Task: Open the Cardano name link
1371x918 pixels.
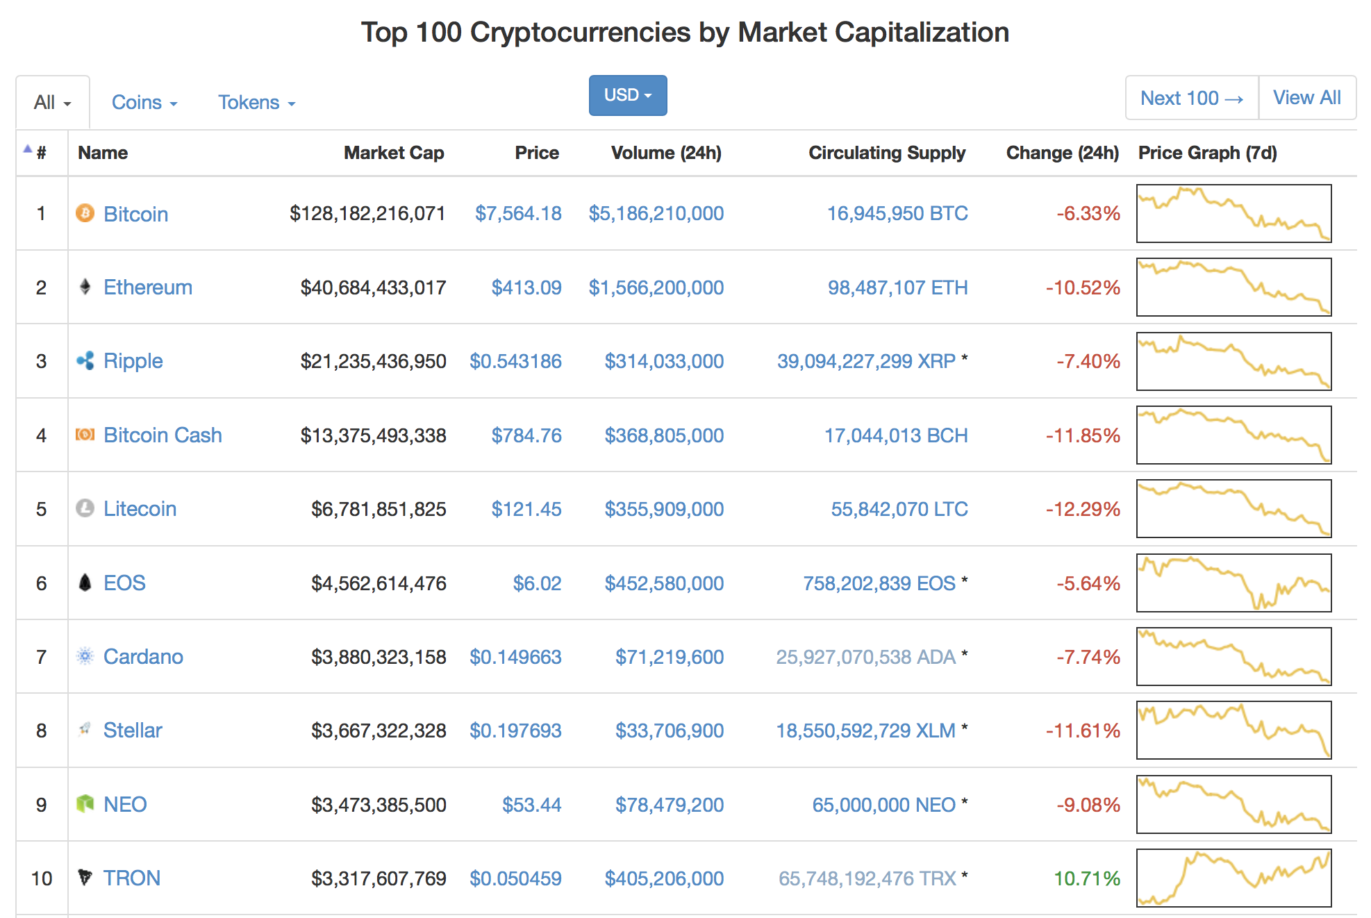Action: 143,656
